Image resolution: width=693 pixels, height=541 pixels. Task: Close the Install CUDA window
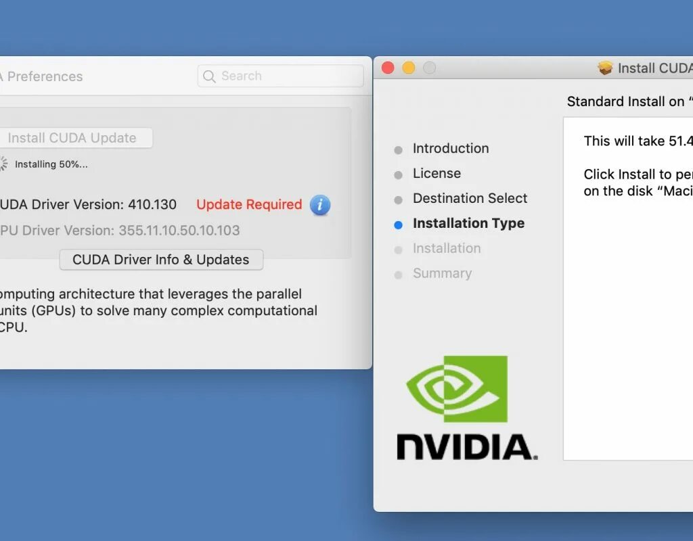388,68
